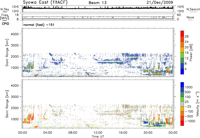Click the 'Slant Range [km]' label of the velocity panel
The image size is (200, 138).
tap(7, 104)
